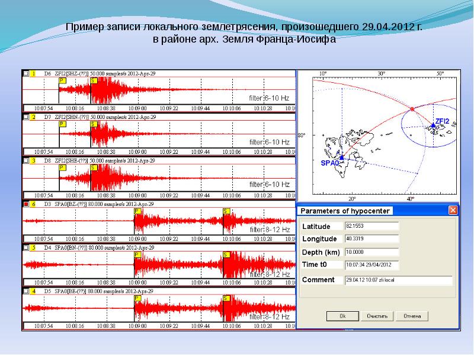474x355 pixels.
Task: Toggle checkbox for SPA0 BE channel 4
Action: coord(26,291)
